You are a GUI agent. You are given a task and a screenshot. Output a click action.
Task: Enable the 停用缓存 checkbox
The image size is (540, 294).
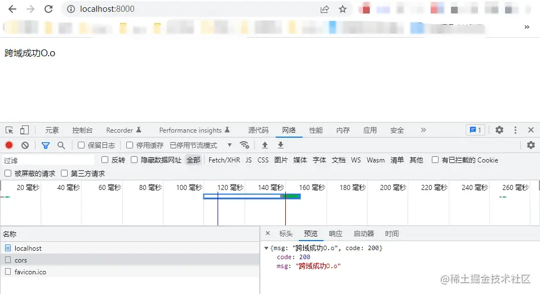tap(130, 145)
